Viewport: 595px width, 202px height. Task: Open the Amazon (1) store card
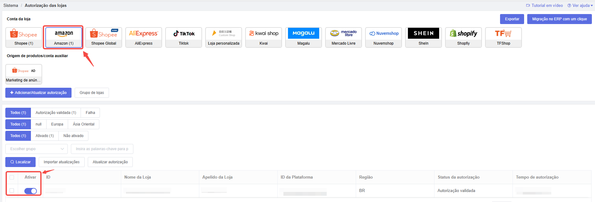[64, 37]
